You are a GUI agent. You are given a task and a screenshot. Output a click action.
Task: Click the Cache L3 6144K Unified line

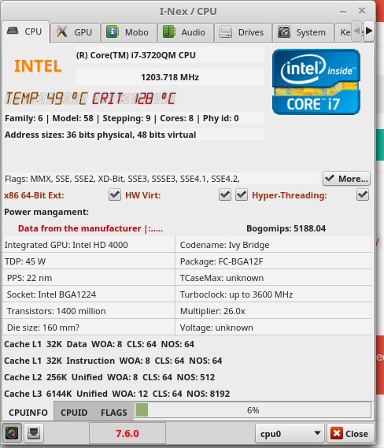116,394
